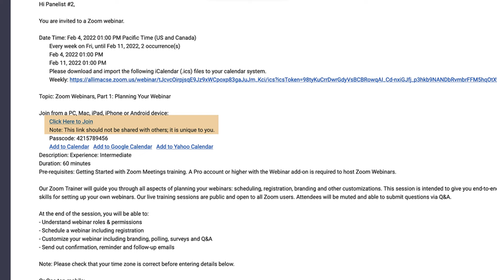This screenshot has height=280, width=497.
Task: Click the Pre-requisites line text
Action: [x=217, y=172]
